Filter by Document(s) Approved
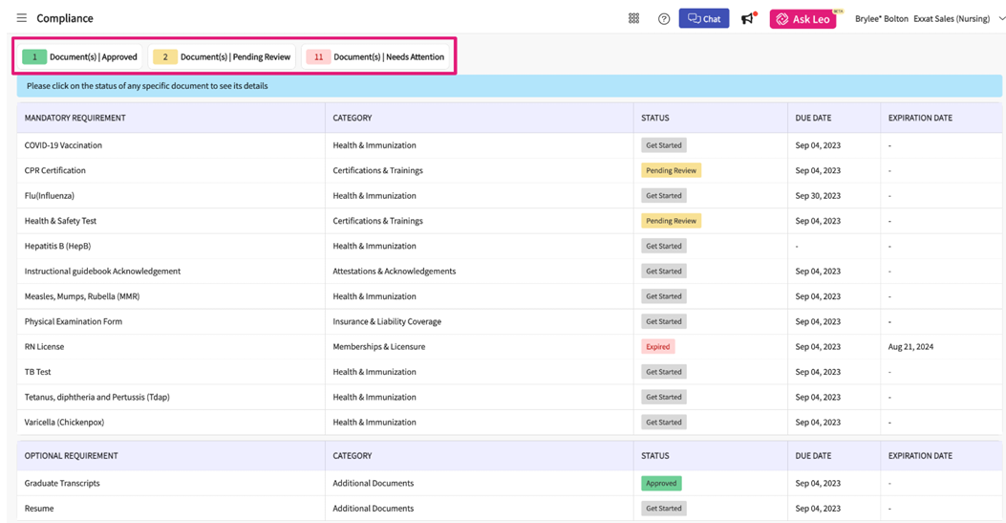The height and width of the screenshot is (523, 1006). click(x=81, y=56)
